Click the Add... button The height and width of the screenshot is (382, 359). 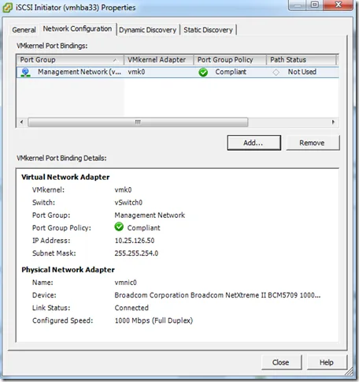pyautogui.click(x=254, y=143)
